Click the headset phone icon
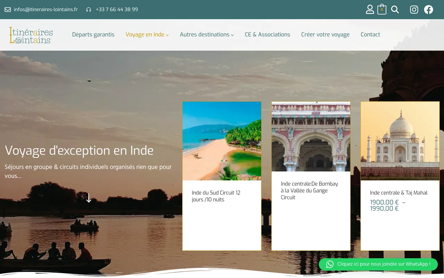Viewport: 444px width, 278px height. coord(89,10)
